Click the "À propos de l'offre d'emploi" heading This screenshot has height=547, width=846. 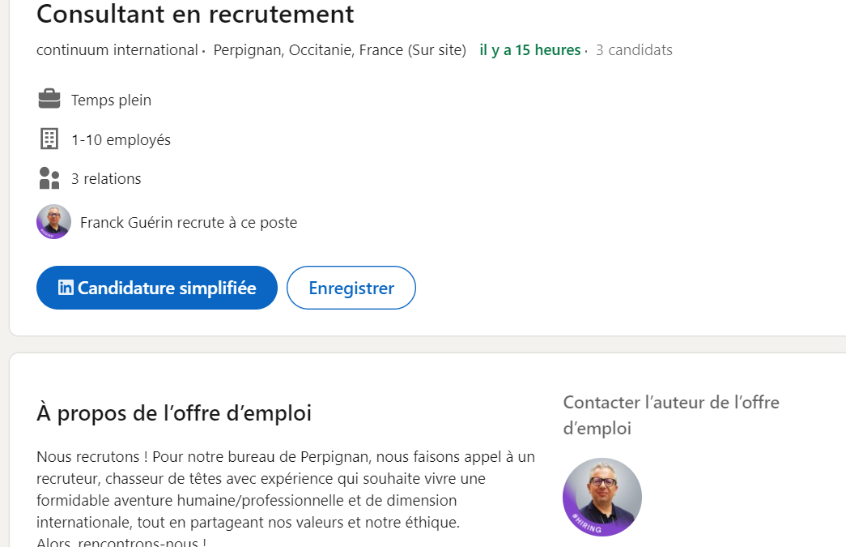coord(174,412)
